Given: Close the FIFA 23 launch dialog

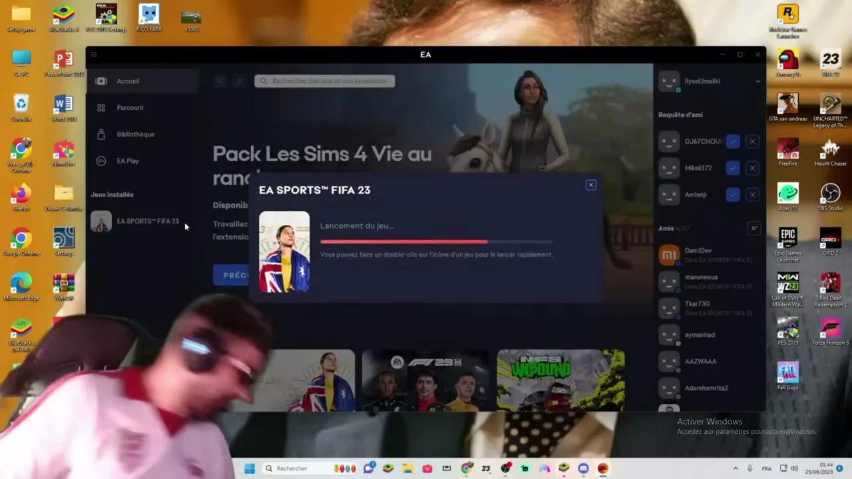Looking at the screenshot, I should pos(590,185).
